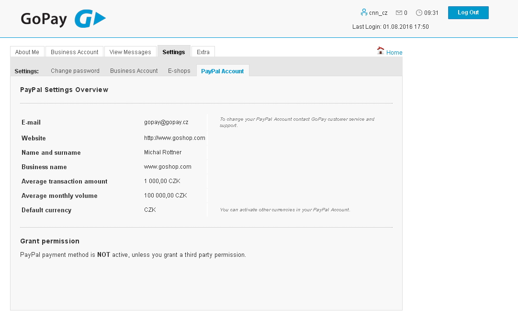The width and height of the screenshot is (518, 334).
Task: Select the Settings tab
Action: point(174,52)
